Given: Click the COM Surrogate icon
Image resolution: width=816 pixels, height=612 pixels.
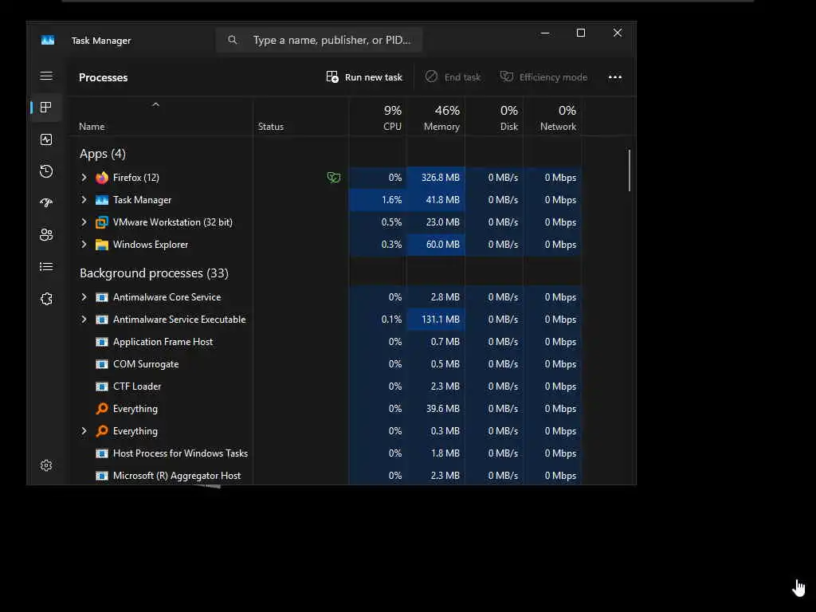Looking at the screenshot, I should (102, 364).
